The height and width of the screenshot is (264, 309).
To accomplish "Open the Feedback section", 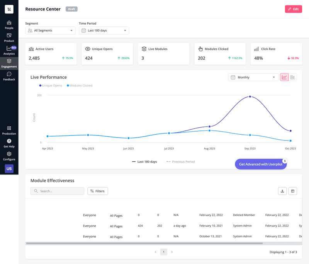I will [9, 76].
